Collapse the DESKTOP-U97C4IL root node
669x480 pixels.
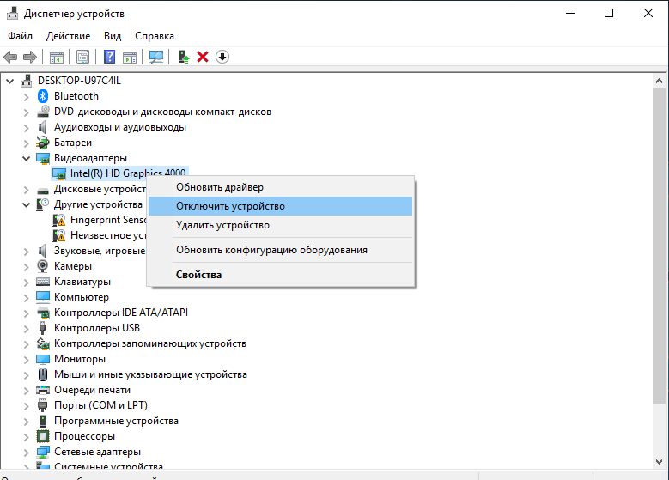pos(10,81)
